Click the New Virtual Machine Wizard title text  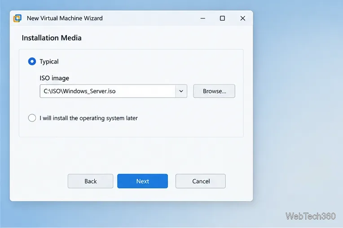pos(65,18)
